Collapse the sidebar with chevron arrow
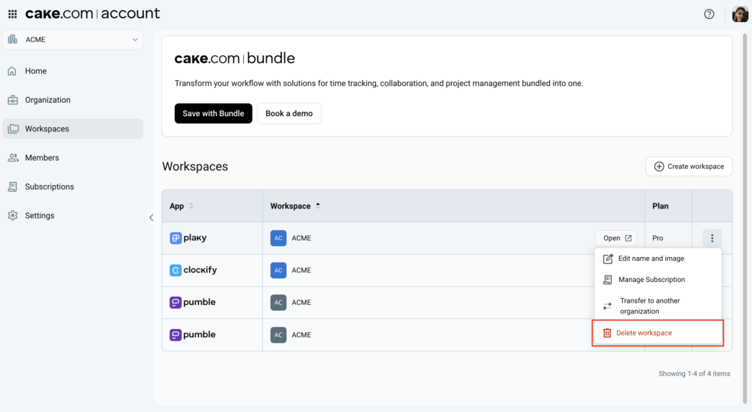The image size is (752, 412). [x=151, y=218]
